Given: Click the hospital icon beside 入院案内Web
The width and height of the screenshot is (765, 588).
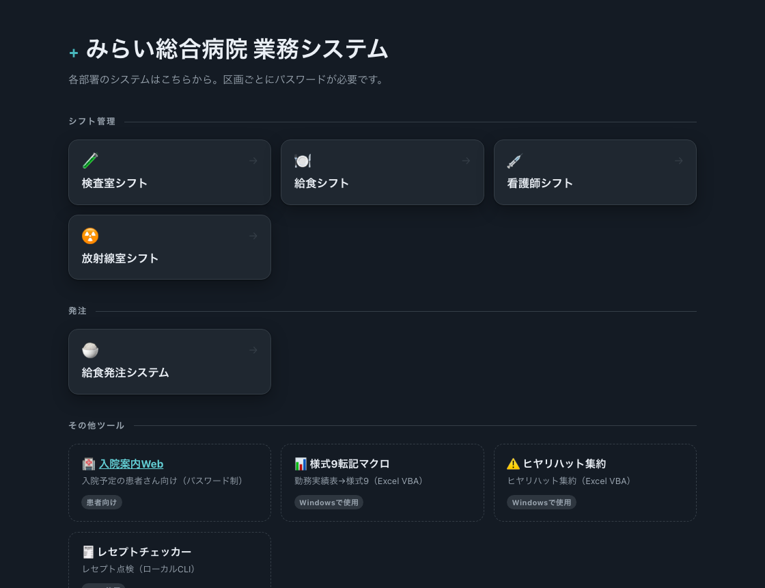Looking at the screenshot, I should (x=89, y=464).
